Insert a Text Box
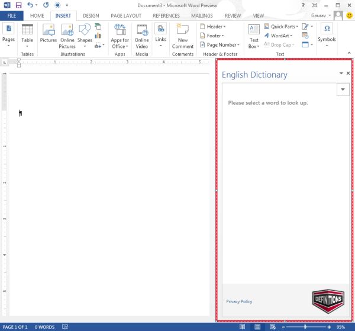 point(254,36)
